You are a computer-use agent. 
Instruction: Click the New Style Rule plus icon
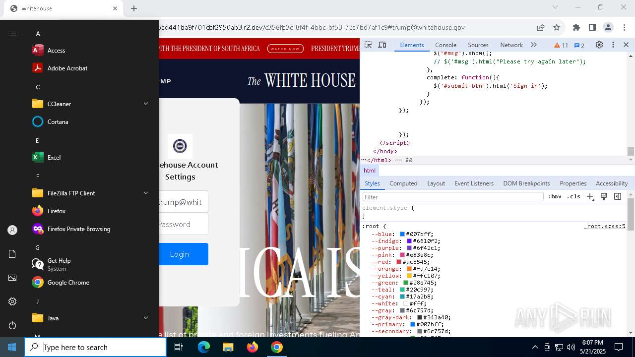[590, 197]
